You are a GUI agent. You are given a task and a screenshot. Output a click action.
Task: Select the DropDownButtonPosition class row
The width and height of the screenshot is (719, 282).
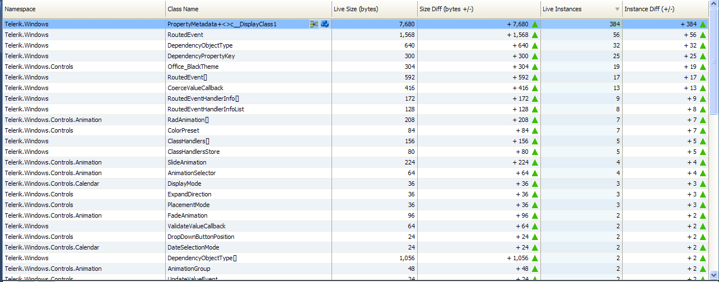pyautogui.click(x=355, y=237)
